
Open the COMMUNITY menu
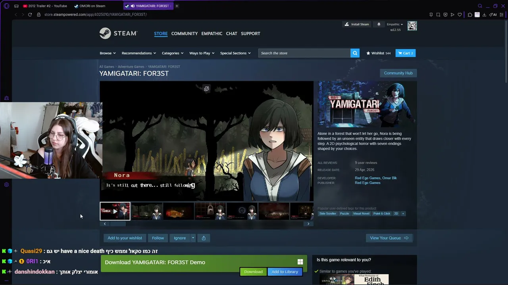point(185,34)
